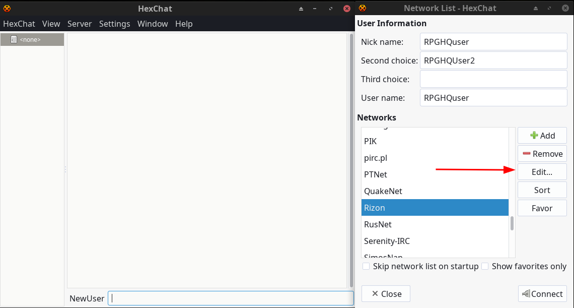This screenshot has height=308, width=574.
Task: Click the Network List always-on-top arrow icon
Action: click(536, 8)
